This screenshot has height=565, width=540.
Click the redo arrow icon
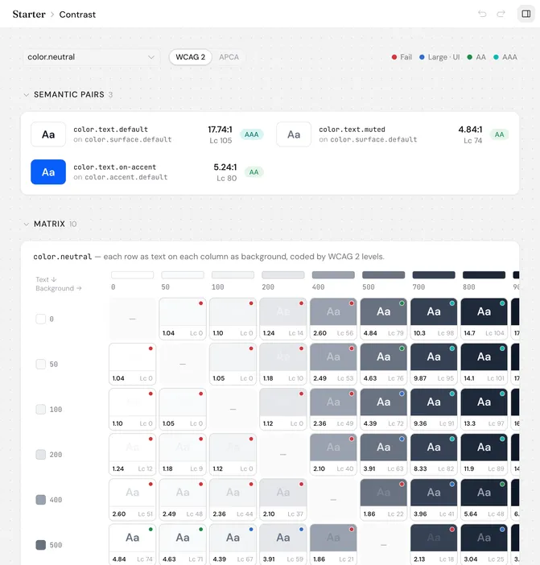(x=501, y=14)
